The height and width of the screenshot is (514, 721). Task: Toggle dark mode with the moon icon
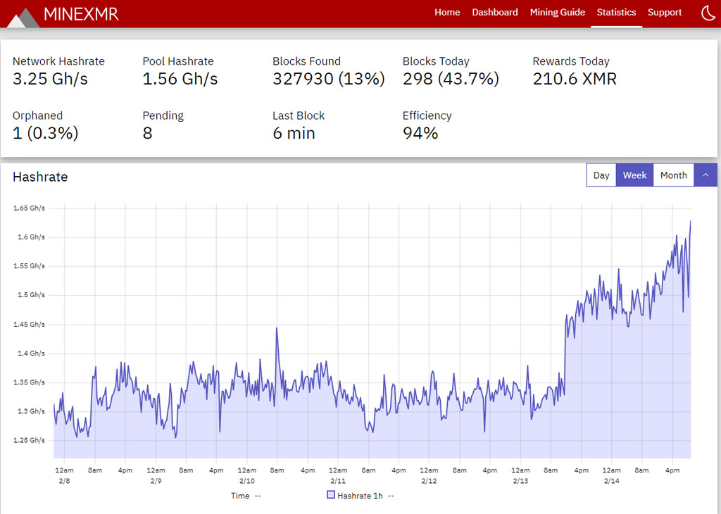click(708, 13)
